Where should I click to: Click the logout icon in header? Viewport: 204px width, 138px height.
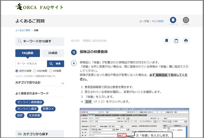pyautogui.click(x=186, y=20)
